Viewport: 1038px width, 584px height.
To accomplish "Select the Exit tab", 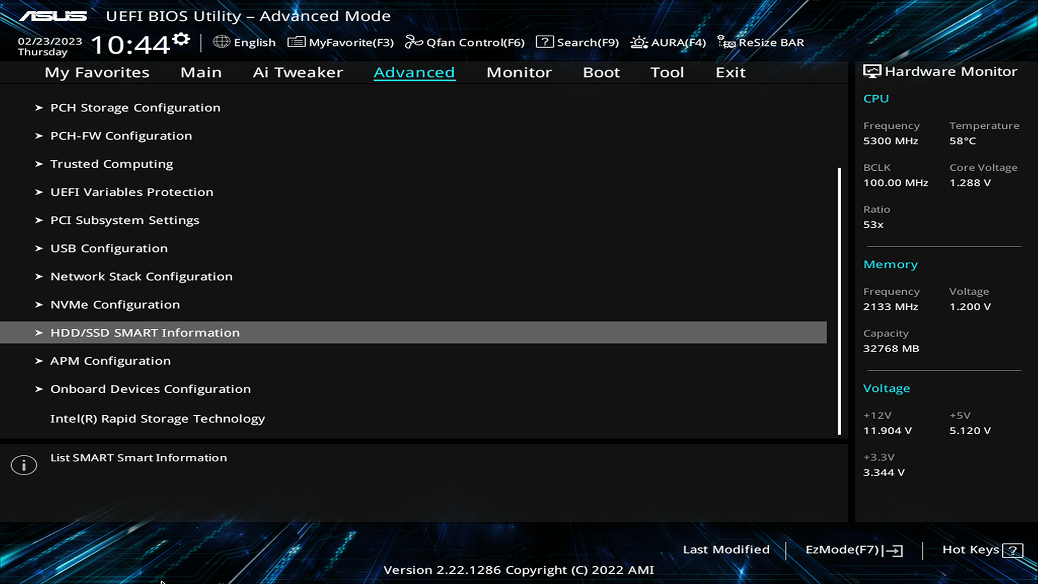I will point(730,72).
